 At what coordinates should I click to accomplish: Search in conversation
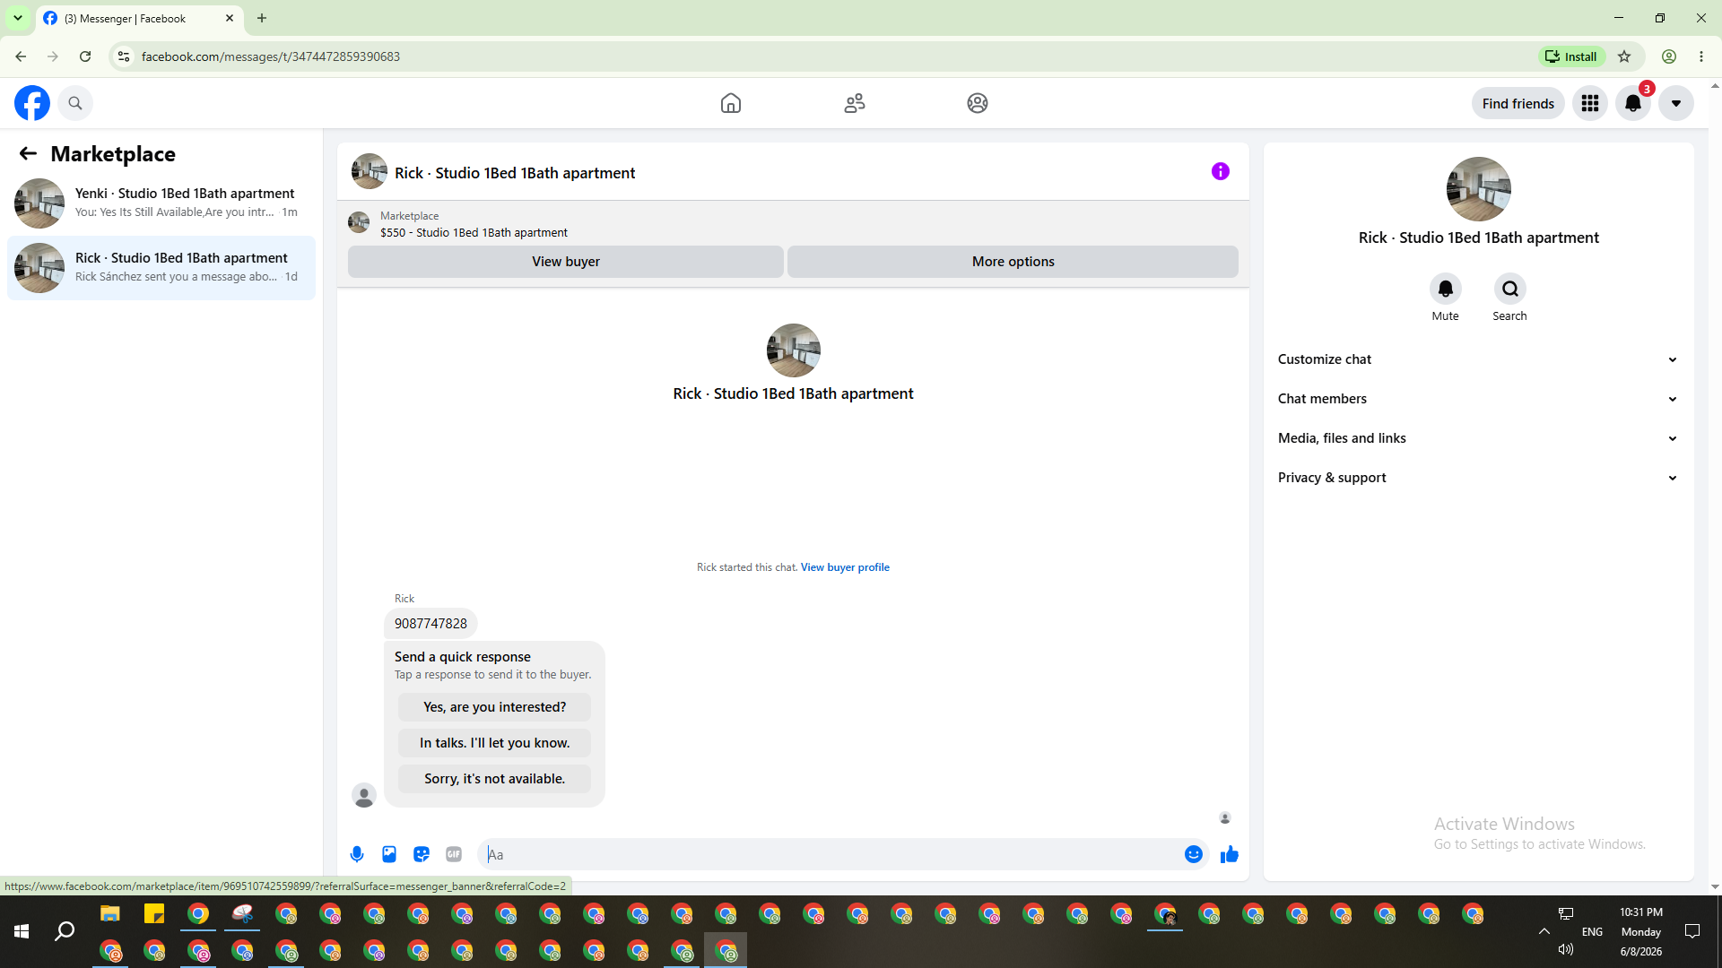pos(1510,289)
